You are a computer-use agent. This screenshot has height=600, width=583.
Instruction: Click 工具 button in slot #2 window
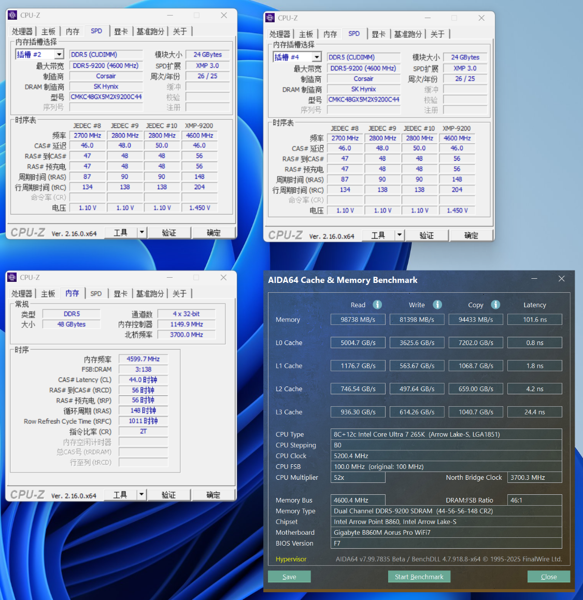pyautogui.click(x=121, y=232)
